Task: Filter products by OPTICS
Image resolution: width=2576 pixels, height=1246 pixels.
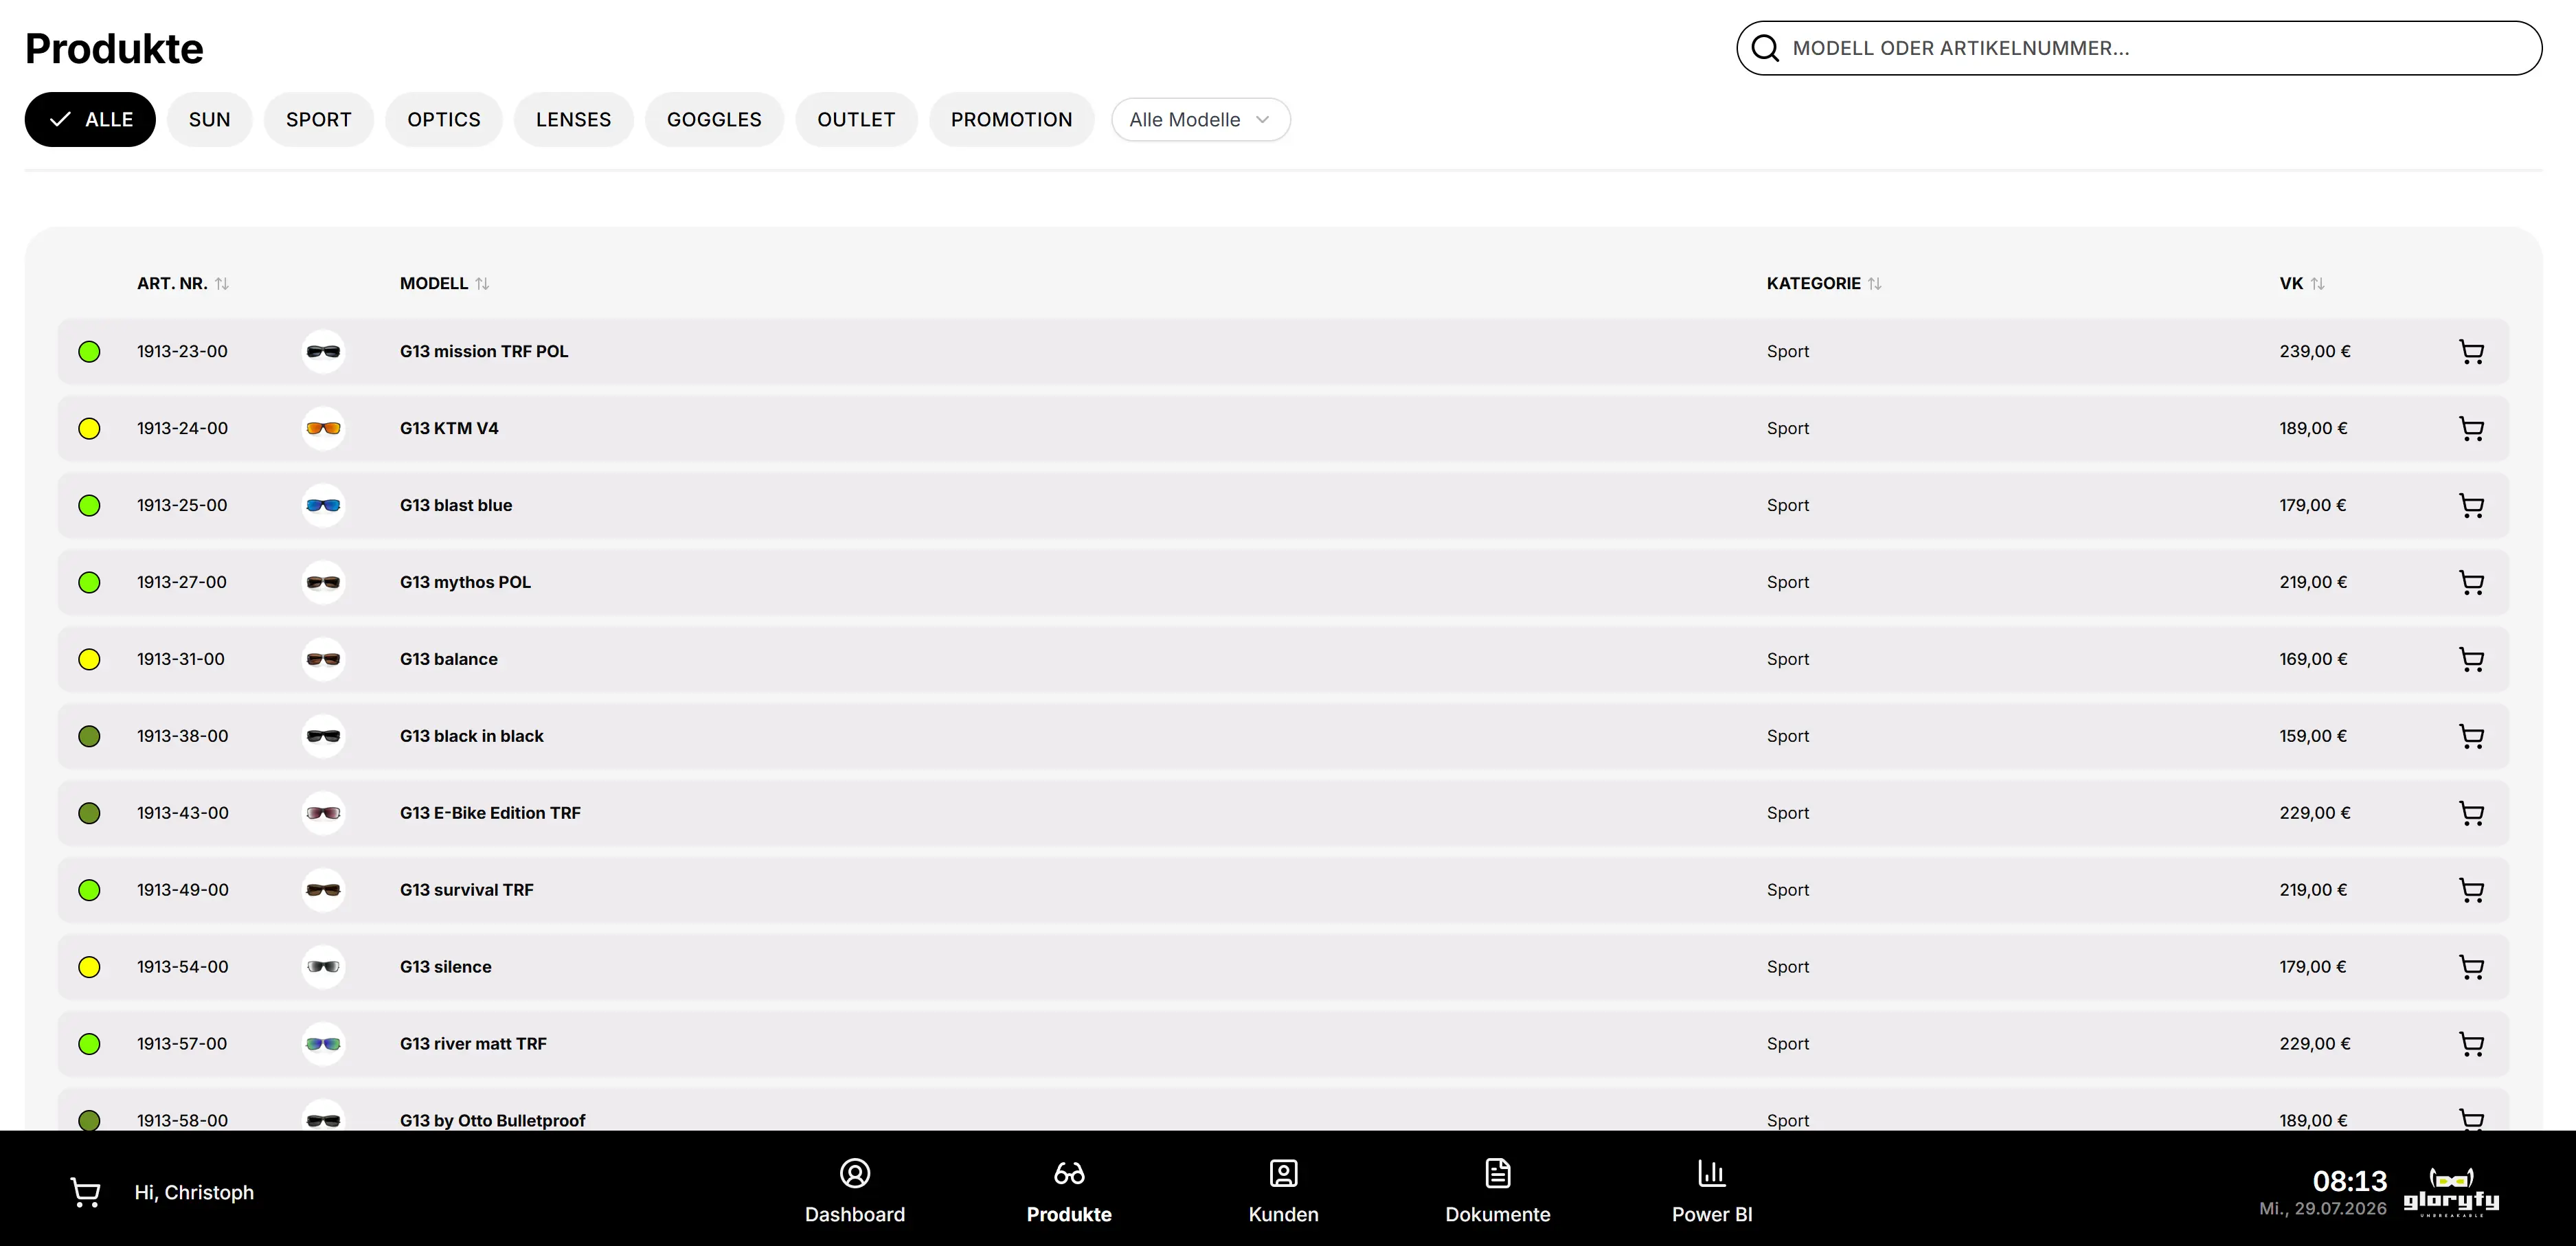Action: point(444,120)
